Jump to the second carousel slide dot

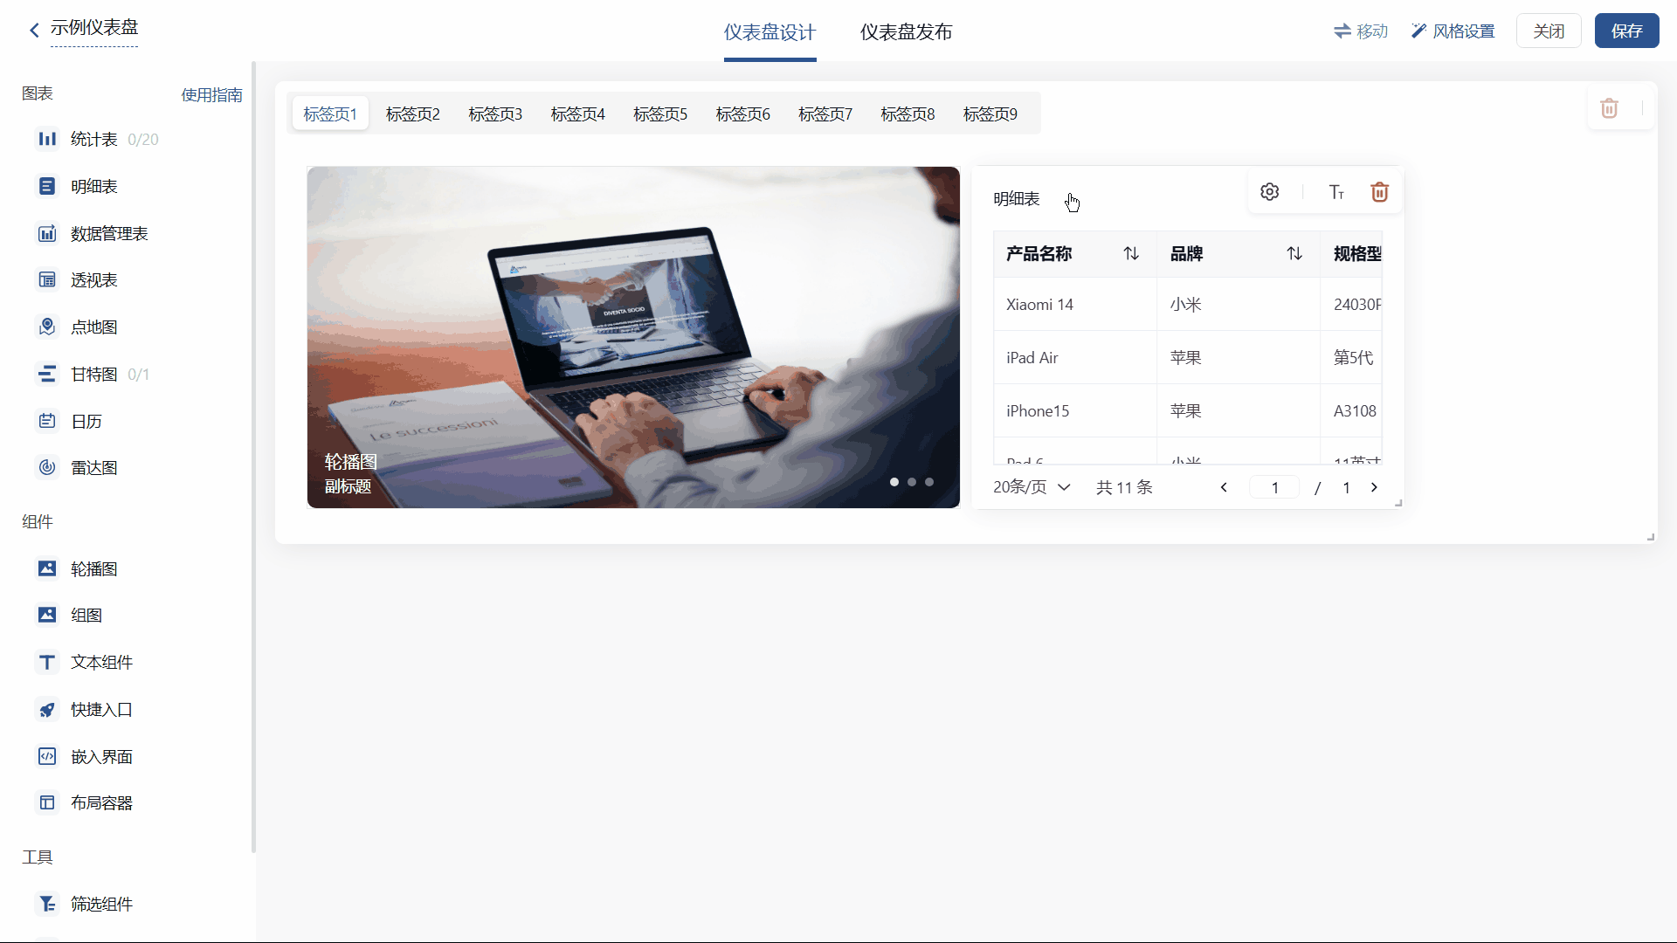click(911, 482)
